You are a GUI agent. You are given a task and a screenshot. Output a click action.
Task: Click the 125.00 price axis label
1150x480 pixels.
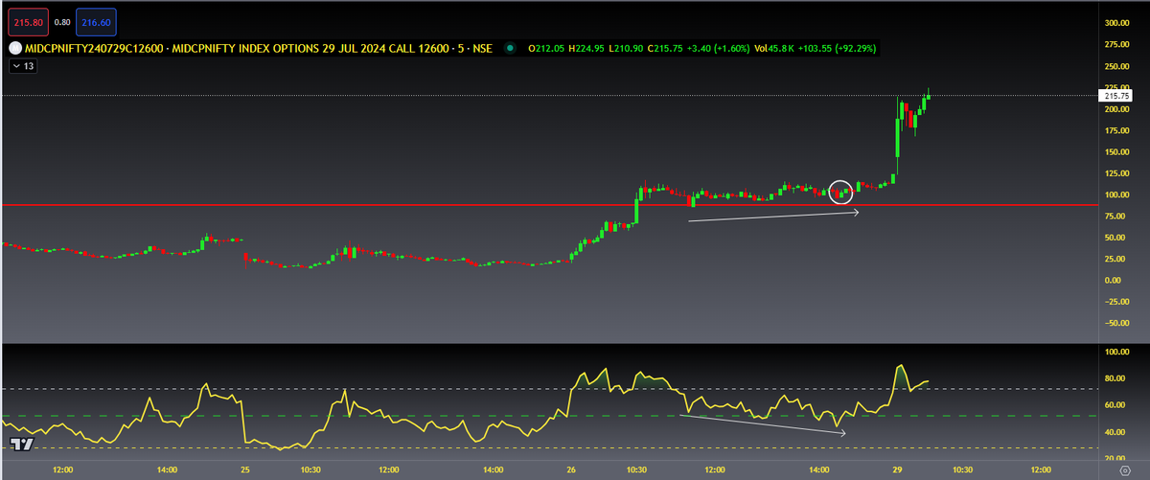[x=1117, y=173]
